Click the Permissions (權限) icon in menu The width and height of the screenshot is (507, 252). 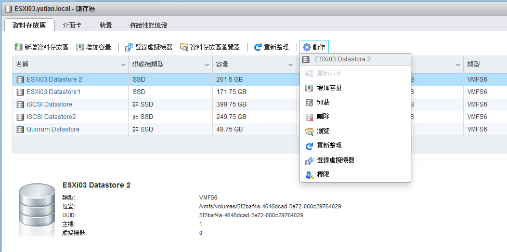(x=309, y=175)
